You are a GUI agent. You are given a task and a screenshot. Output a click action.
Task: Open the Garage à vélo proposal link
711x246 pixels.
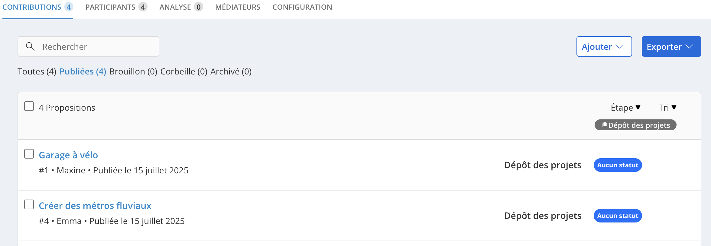coord(68,155)
